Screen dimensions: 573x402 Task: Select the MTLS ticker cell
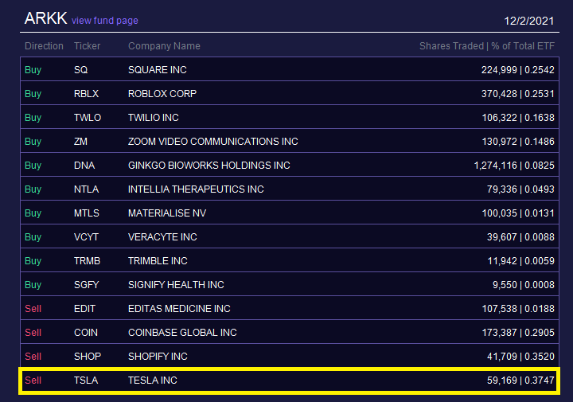[x=87, y=213]
